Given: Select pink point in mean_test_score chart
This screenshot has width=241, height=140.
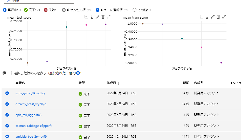Looking at the screenshot, I should click(x=86, y=25).
